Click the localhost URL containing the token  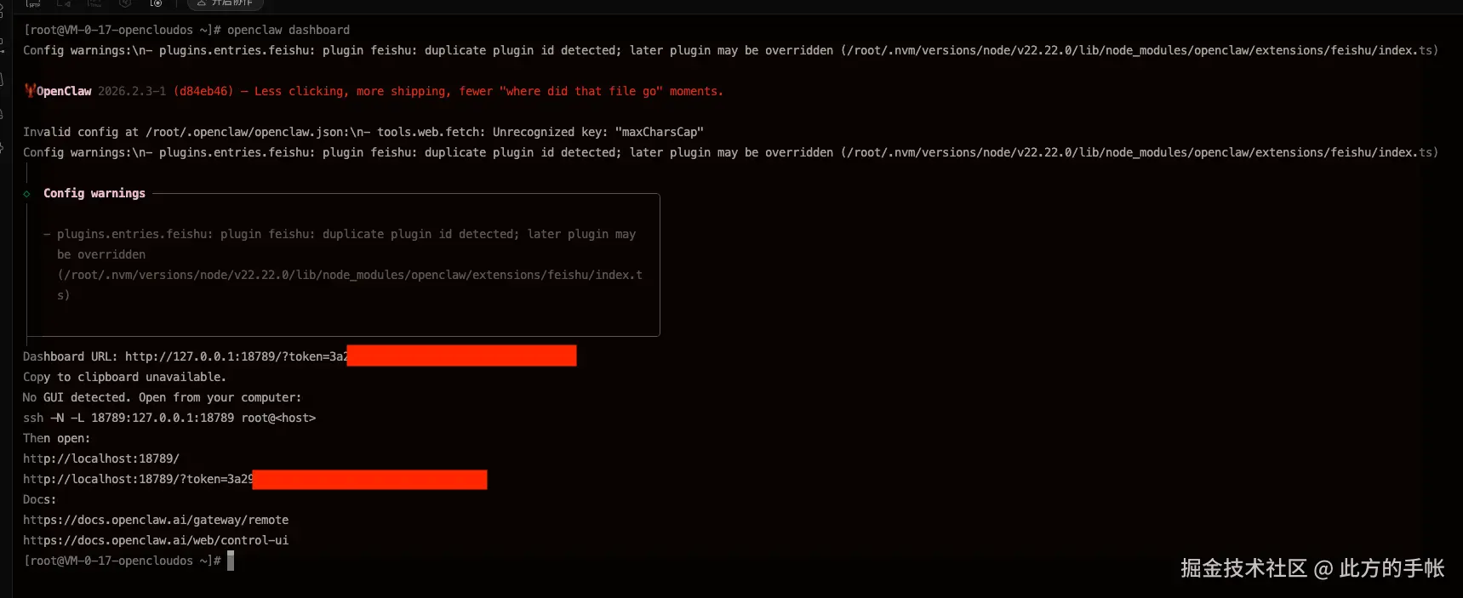[255, 479]
